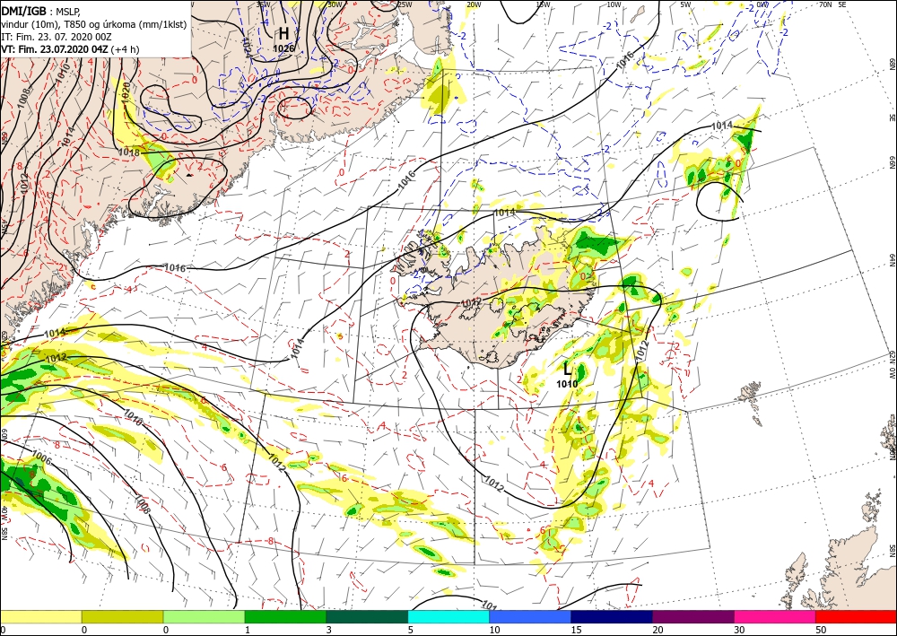The height and width of the screenshot is (636, 897).
Task: Click the olive swatch in precipitation legend
Action: tap(122, 616)
